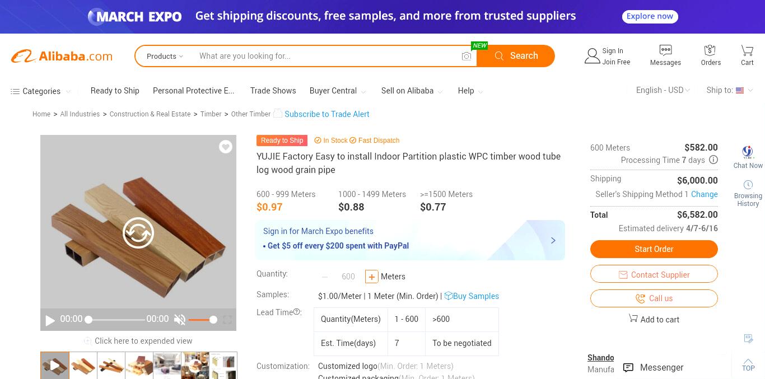This screenshot has height=379, width=765.
Task: Open the Orders icon
Action: (710, 50)
